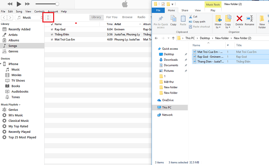The width and height of the screenshot is (269, 165).
Task: Open Top 25 Most Played playlist
Action: (22, 137)
